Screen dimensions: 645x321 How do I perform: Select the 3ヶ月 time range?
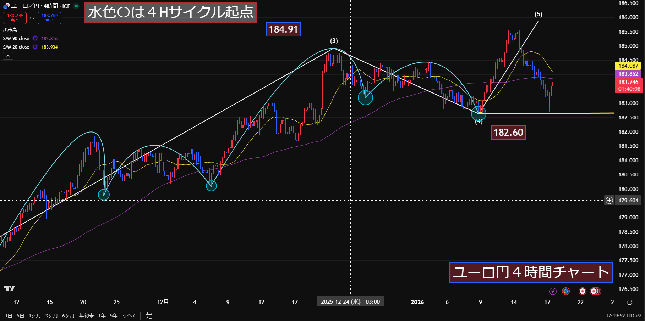tap(51, 315)
